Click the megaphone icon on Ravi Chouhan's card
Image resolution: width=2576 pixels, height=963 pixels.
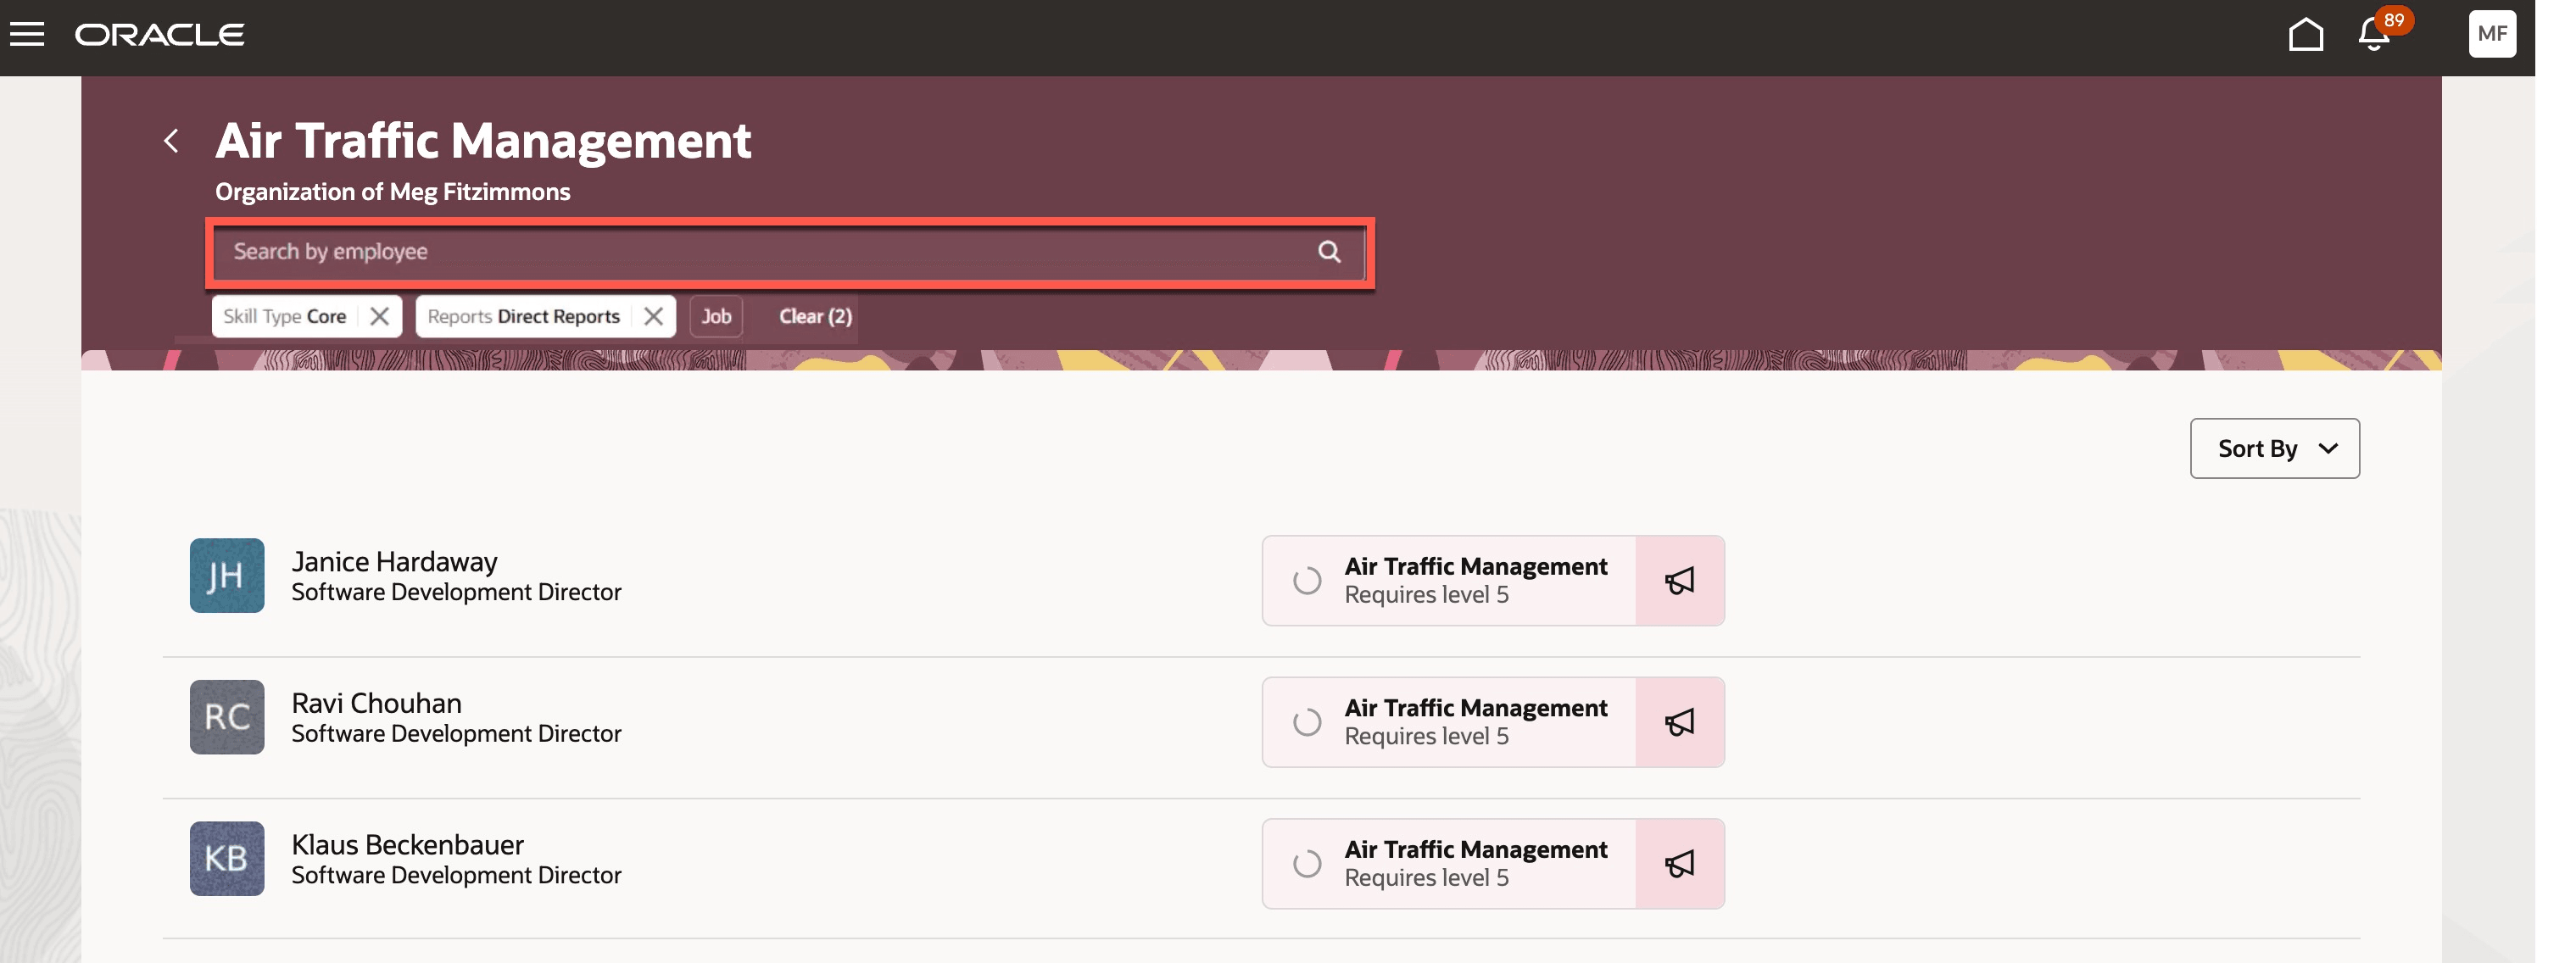(x=1680, y=721)
